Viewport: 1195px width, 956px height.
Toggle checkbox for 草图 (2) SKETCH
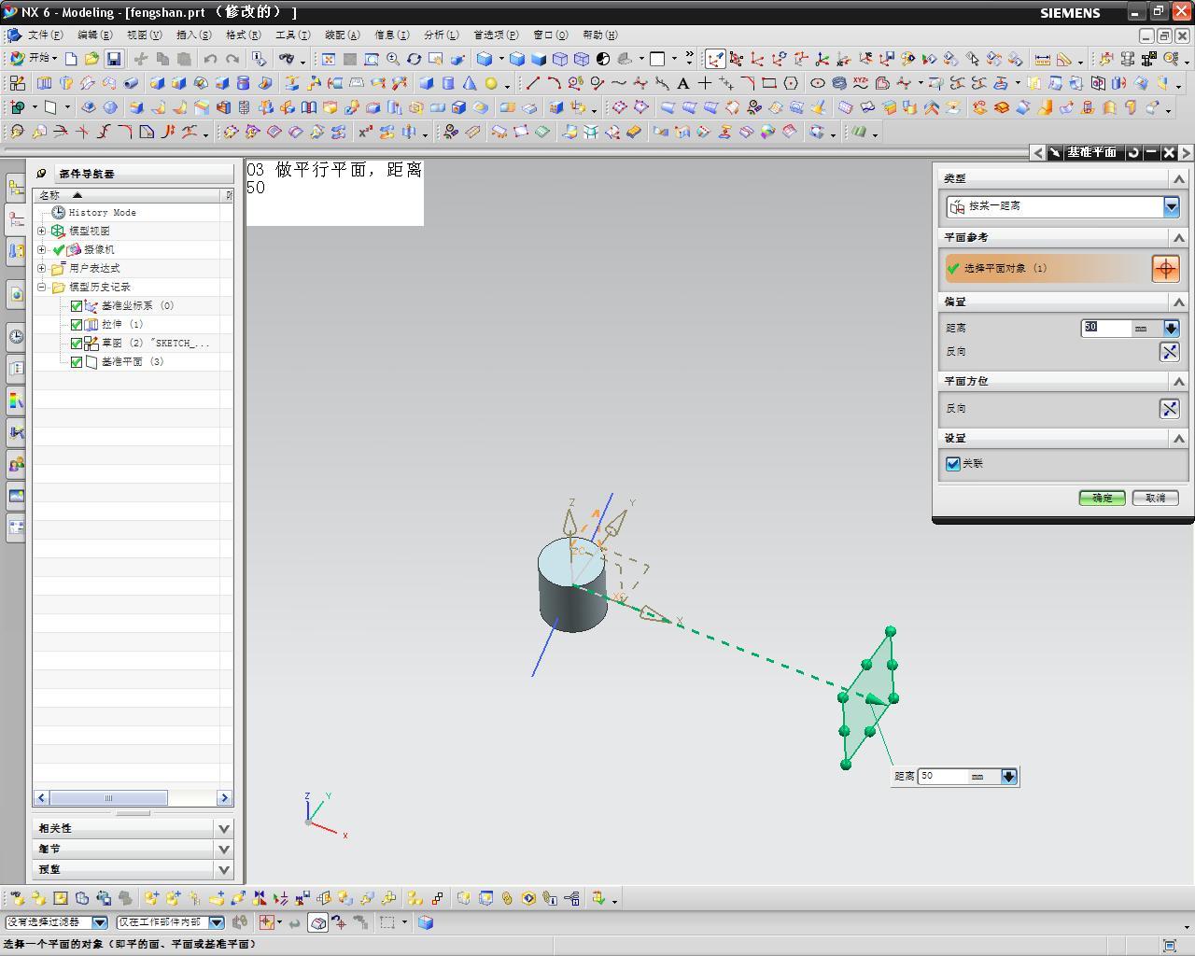click(77, 344)
